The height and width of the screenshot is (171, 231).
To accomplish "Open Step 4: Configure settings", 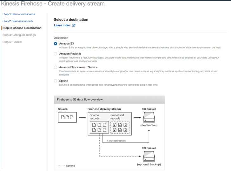I will (19, 35).
